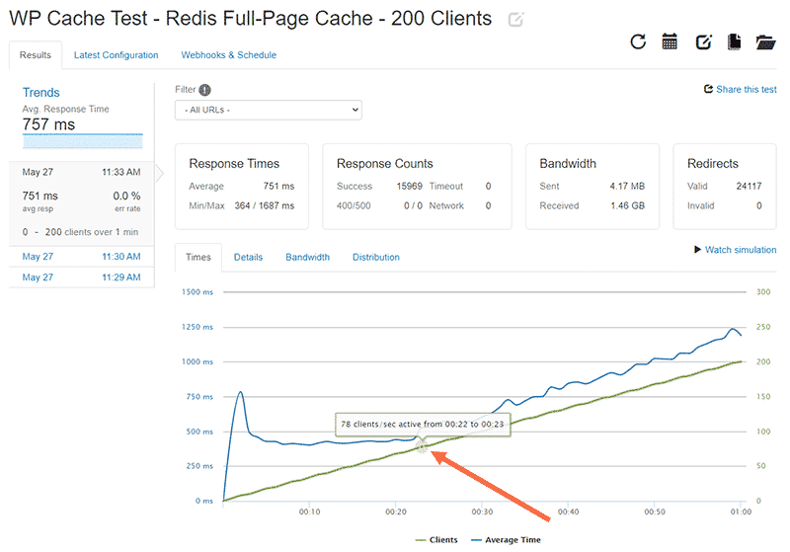Click the 1.46 GB Received value
790x552 pixels.
pos(627,205)
